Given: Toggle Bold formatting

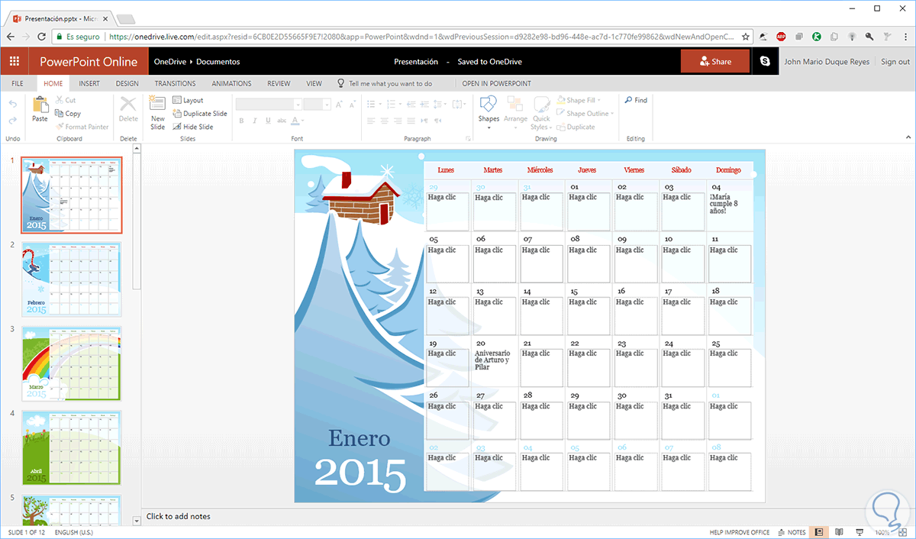Looking at the screenshot, I should [241, 121].
